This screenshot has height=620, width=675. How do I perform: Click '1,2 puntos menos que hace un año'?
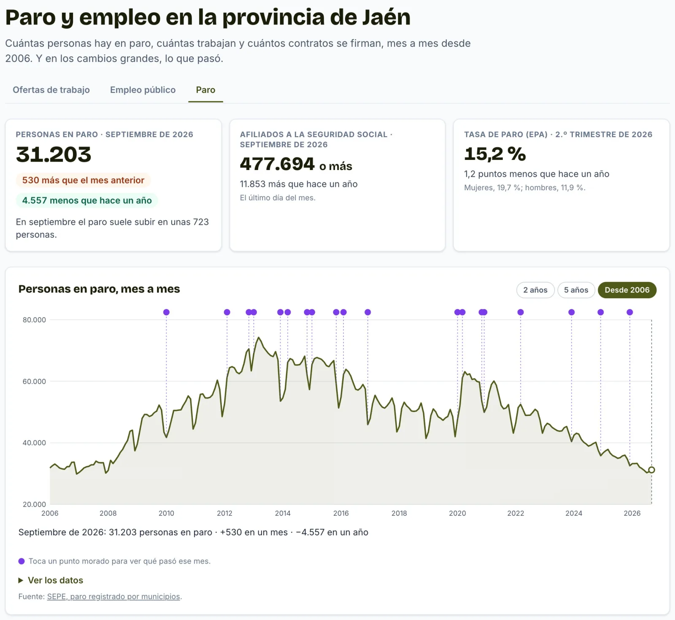click(537, 174)
